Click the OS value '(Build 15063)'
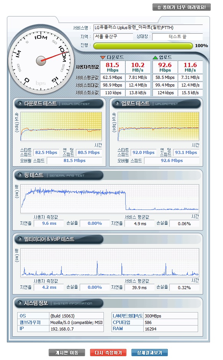 [77, 316]
